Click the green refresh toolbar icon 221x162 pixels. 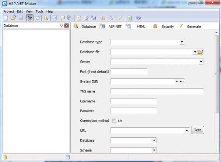pos(130,18)
